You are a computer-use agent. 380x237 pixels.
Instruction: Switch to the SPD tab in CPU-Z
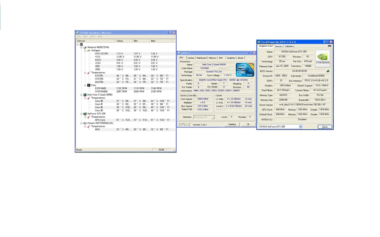click(x=221, y=58)
